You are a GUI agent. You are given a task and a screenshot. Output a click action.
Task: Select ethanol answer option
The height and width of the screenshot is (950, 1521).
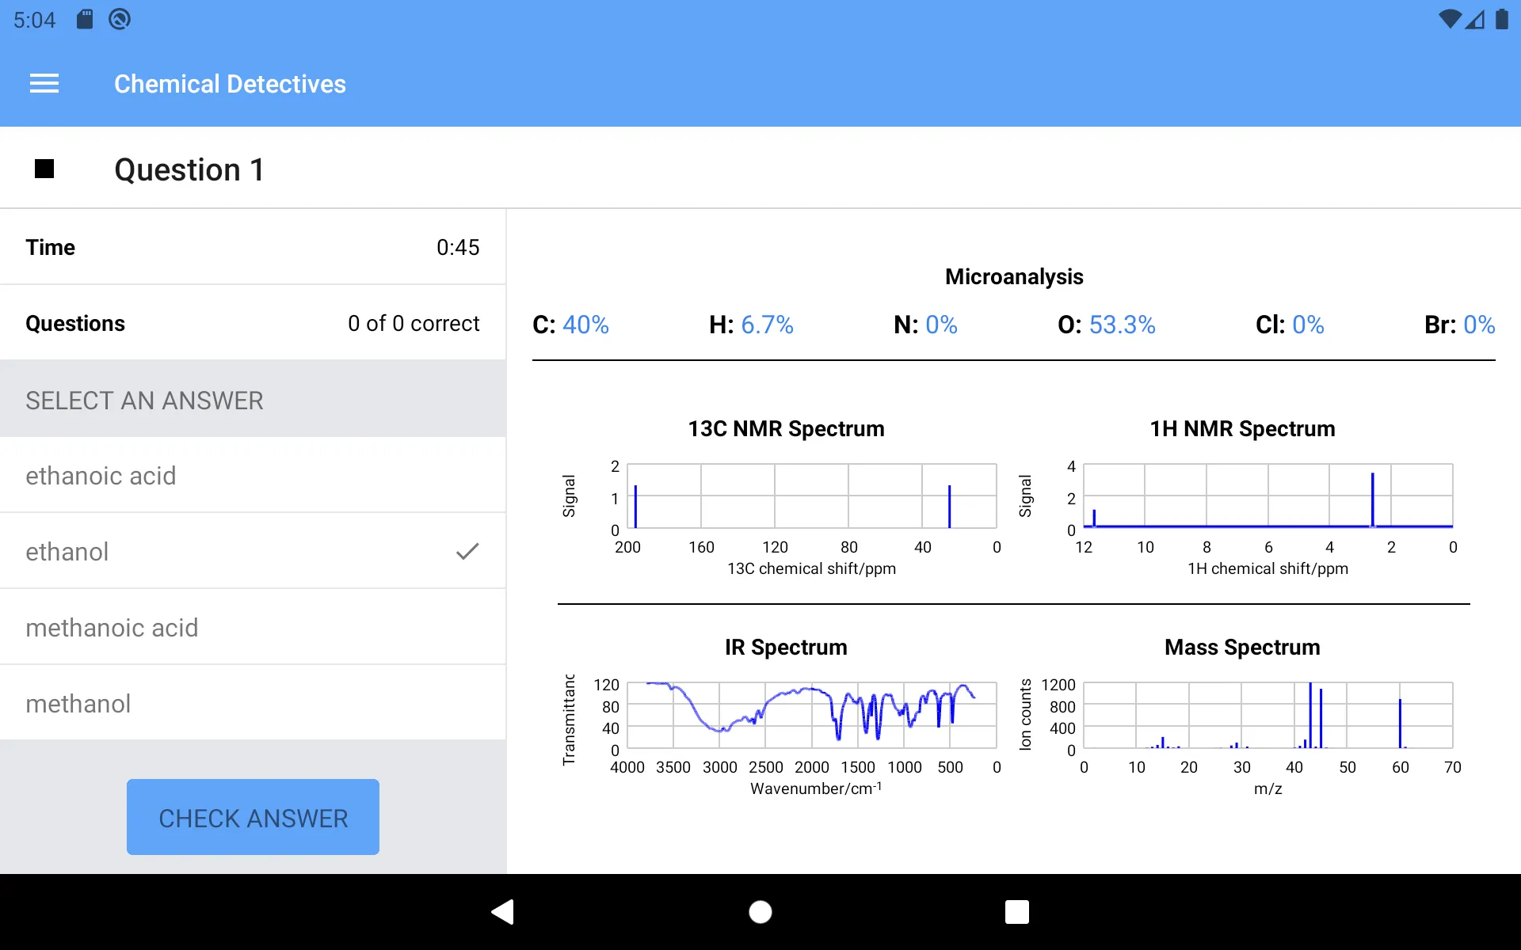pos(253,552)
